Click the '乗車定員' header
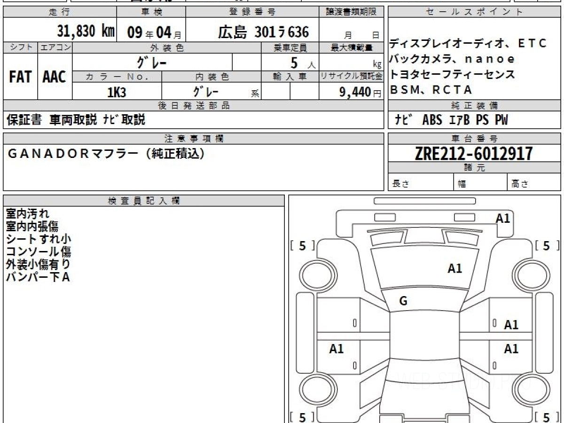Screen dimensions: 564x423 point(290,47)
